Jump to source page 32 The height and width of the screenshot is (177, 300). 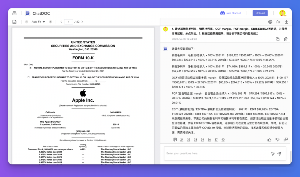tap(189, 140)
